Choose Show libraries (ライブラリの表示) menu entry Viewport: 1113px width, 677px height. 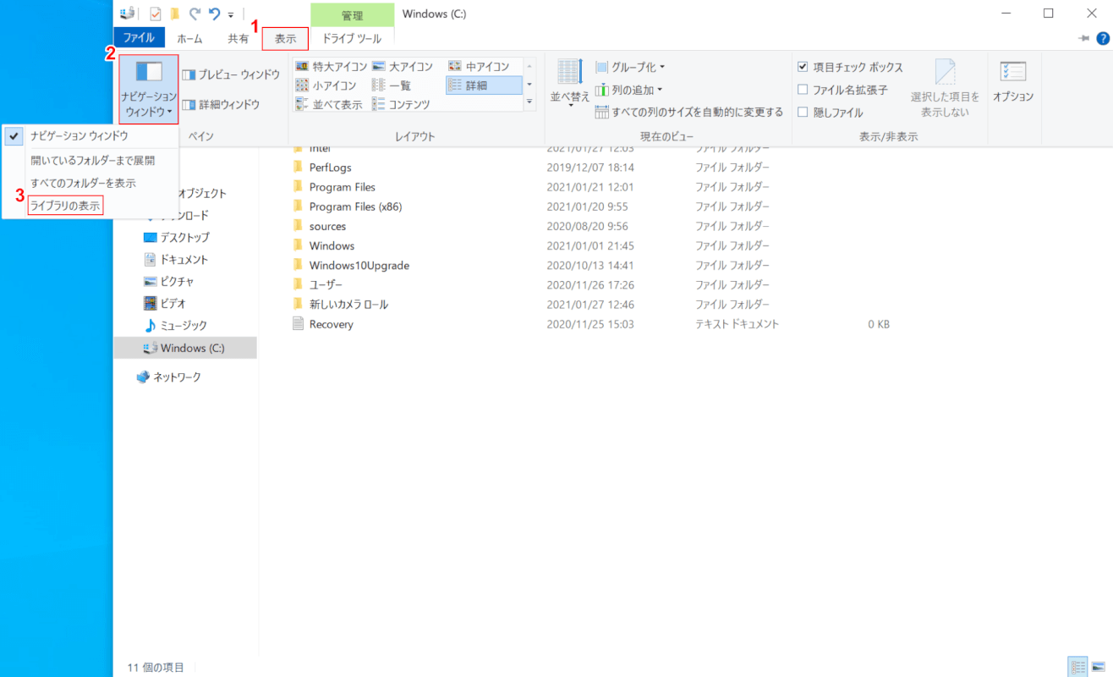pos(65,206)
